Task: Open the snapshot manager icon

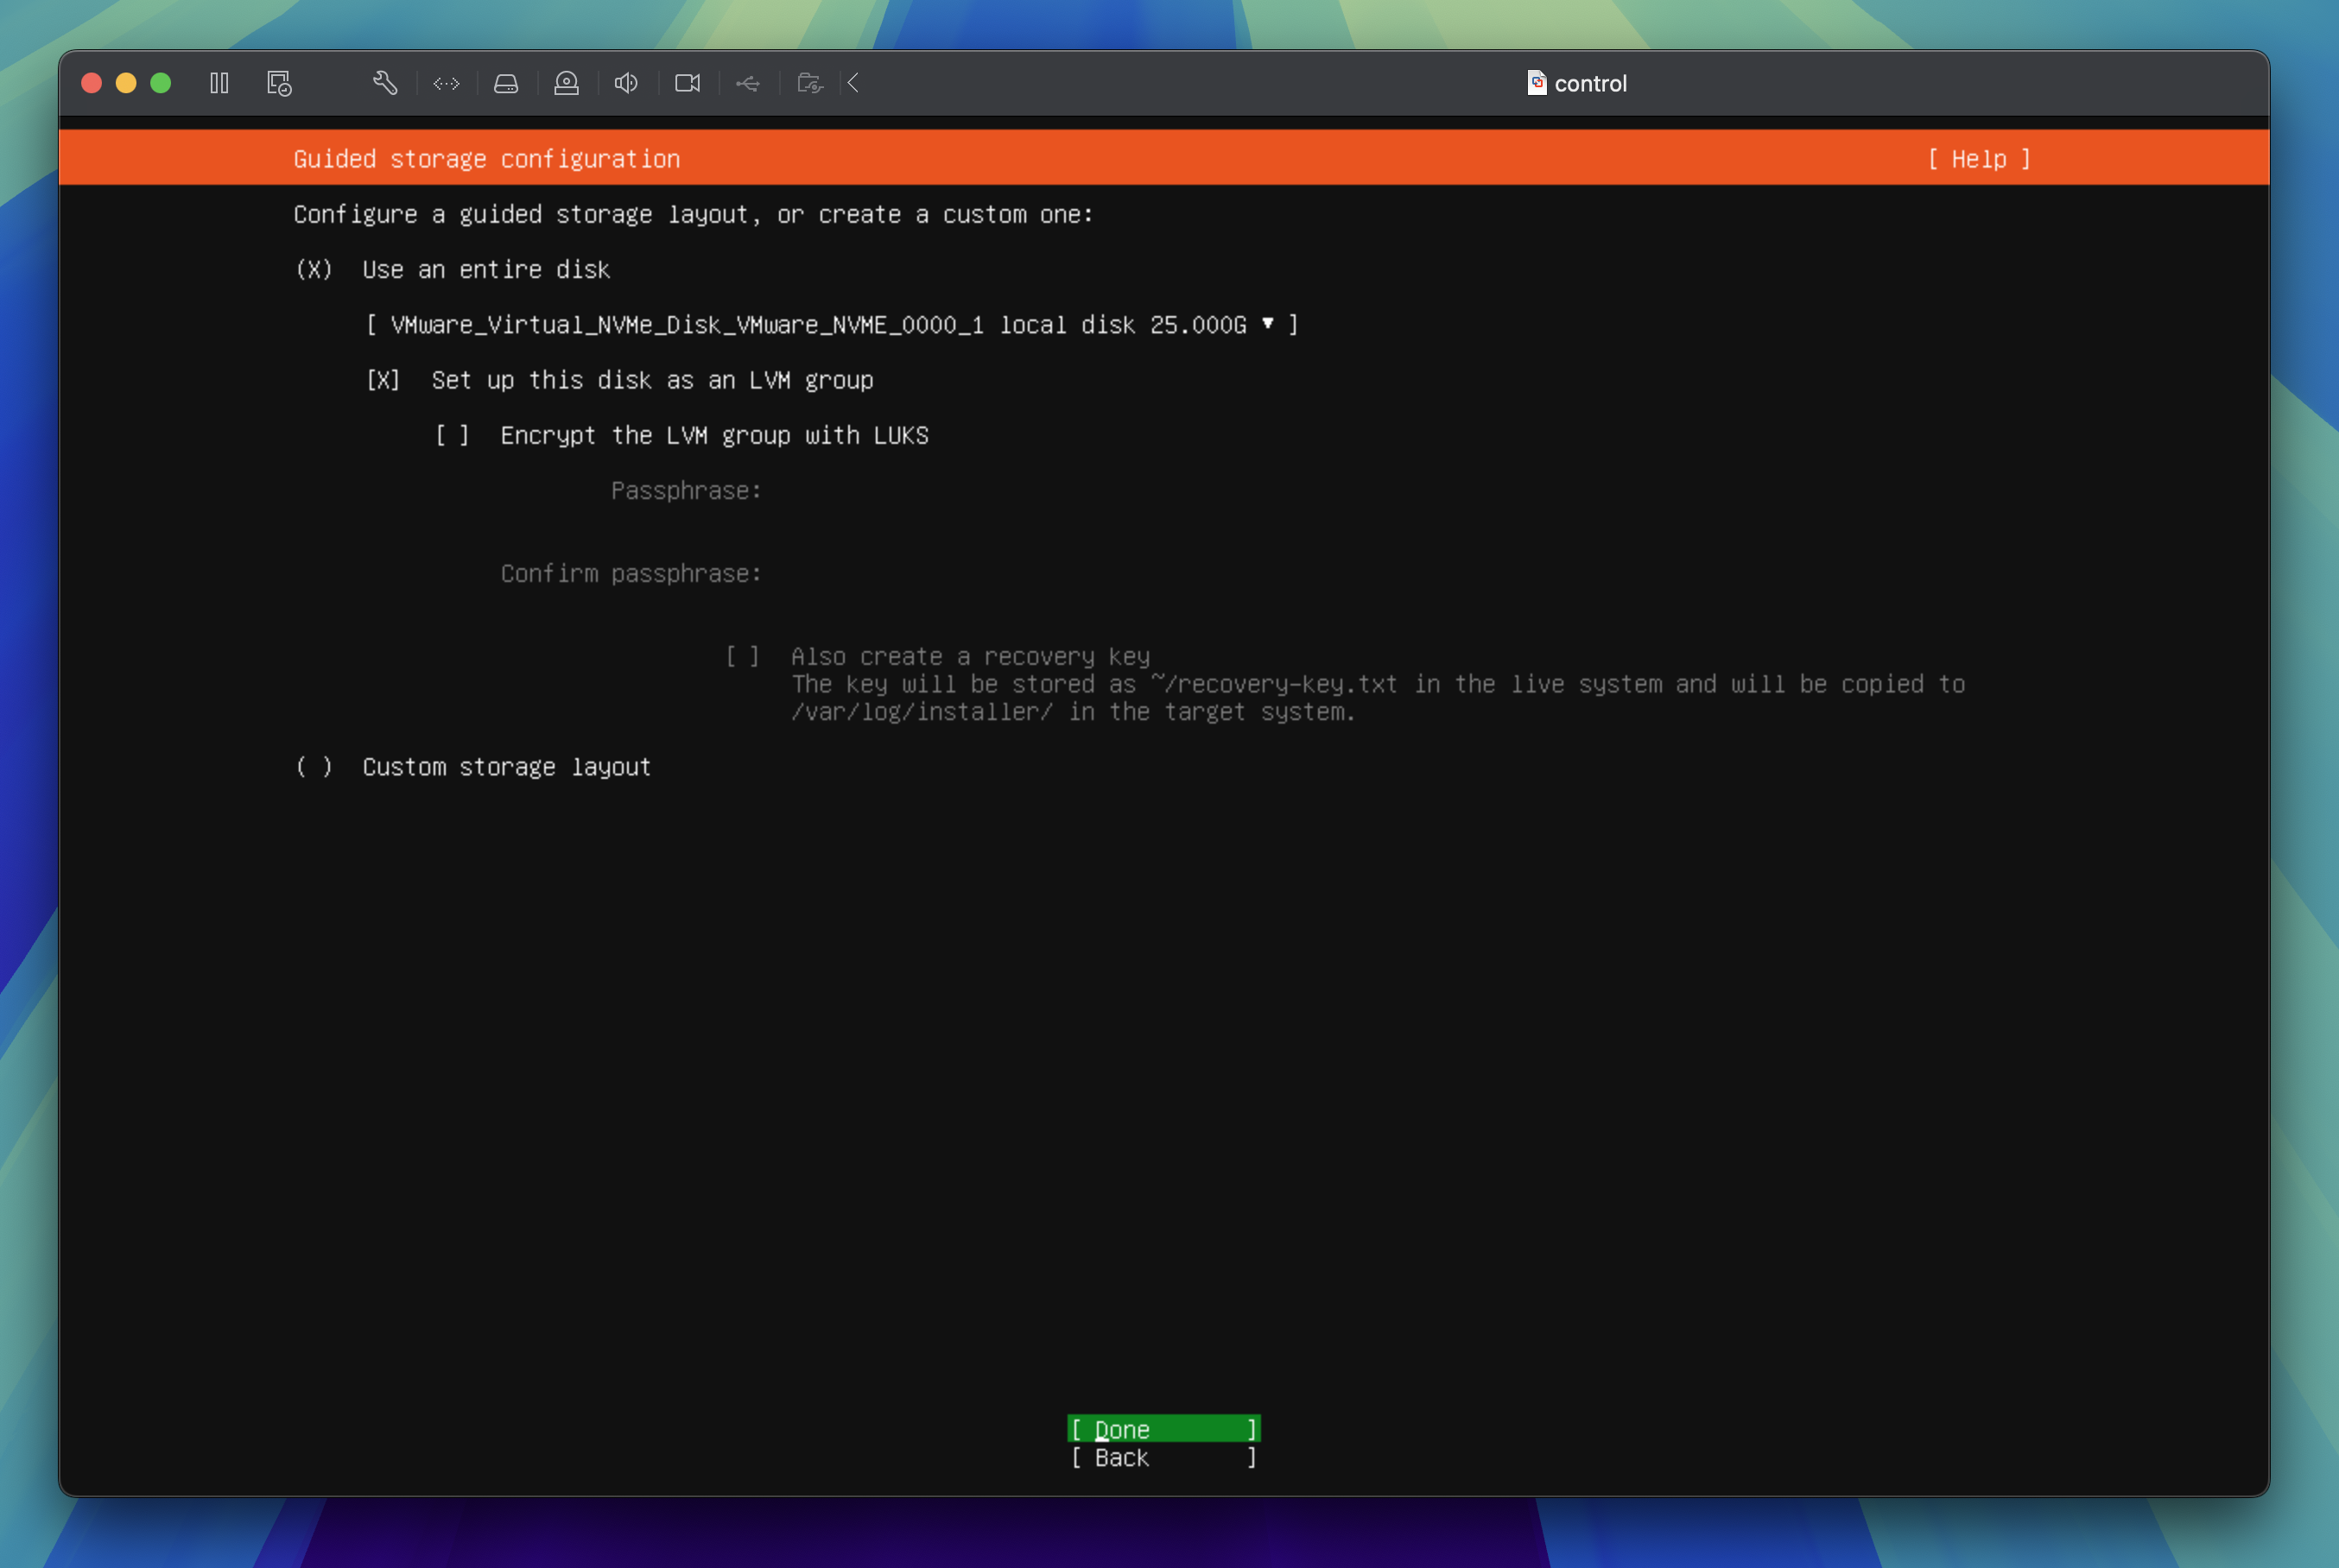Action: coord(279,83)
